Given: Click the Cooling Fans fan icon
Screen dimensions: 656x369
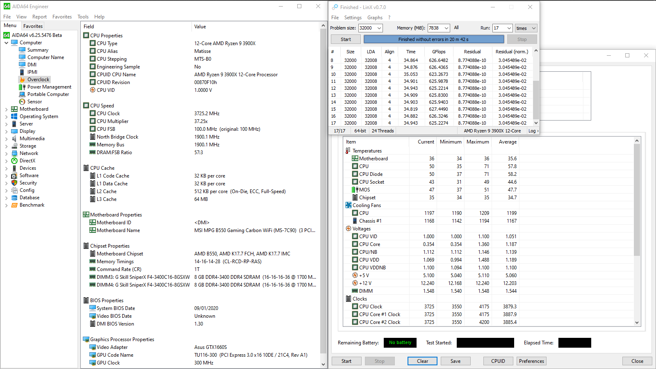Looking at the screenshot, I should point(348,205).
